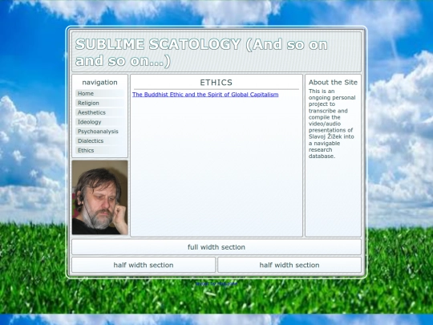Go to the Home navigation link
The width and height of the screenshot is (433, 325).
99,93
